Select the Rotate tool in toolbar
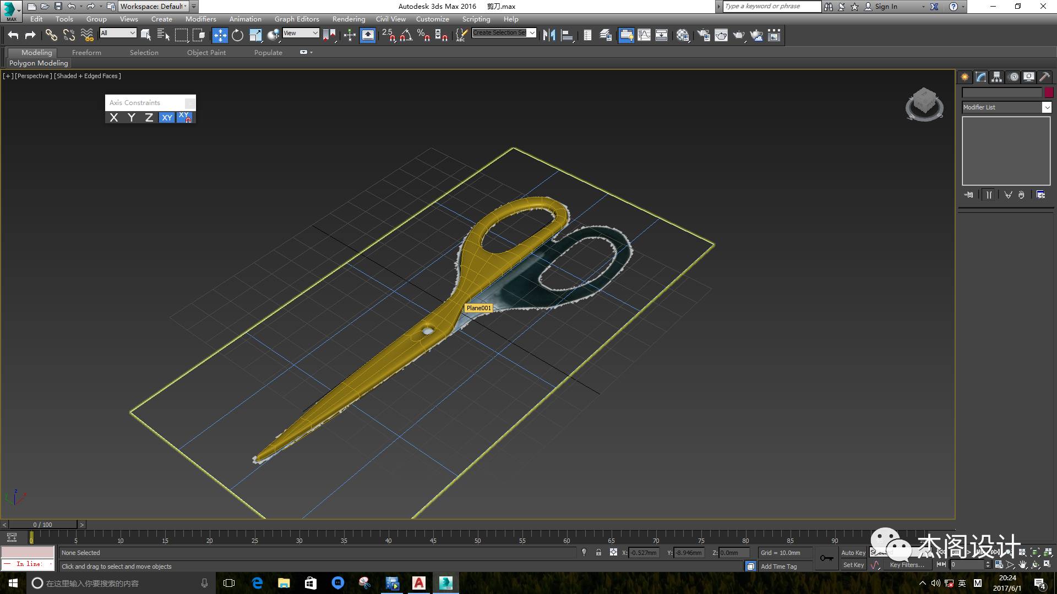This screenshot has width=1057, height=594. click(x=237, y=36)
